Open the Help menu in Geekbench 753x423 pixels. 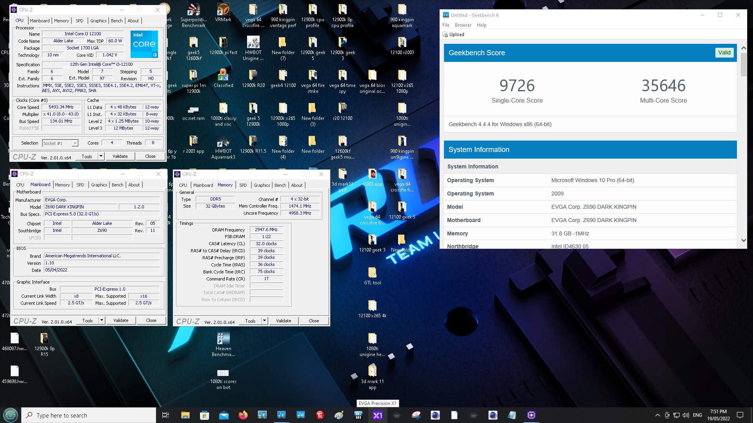(482, 25)
